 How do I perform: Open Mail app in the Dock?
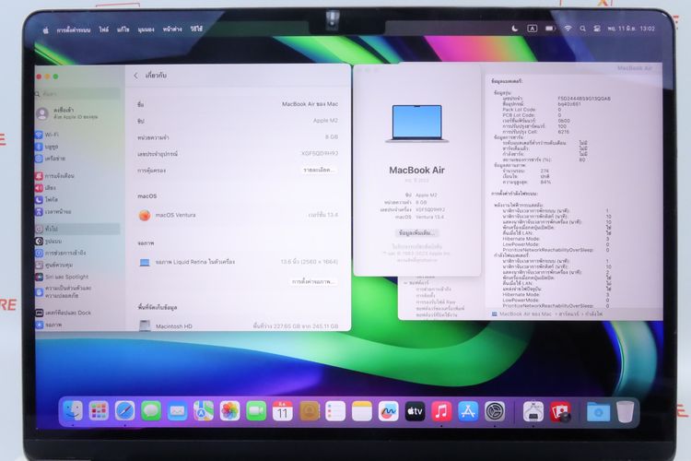coord(178,411)
